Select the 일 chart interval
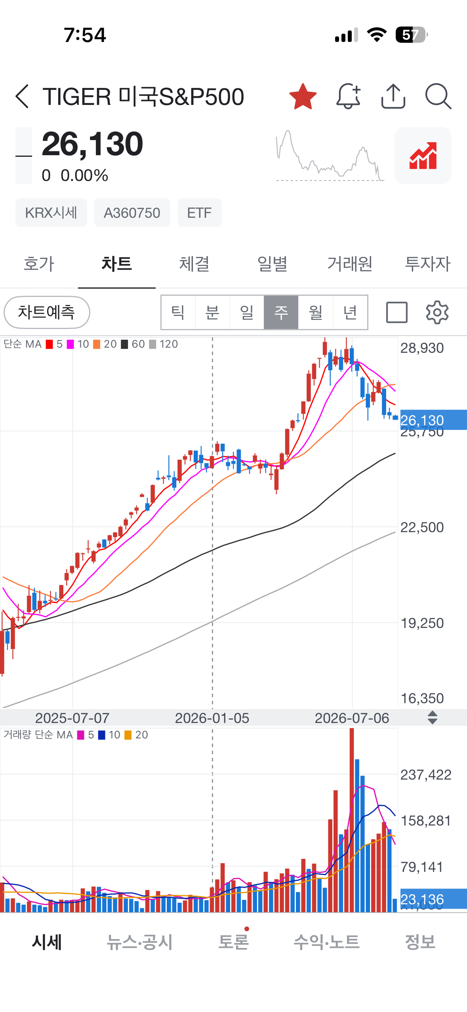Image resolution: width=467 pixels, height=1012 pixels. pos(247,312)
